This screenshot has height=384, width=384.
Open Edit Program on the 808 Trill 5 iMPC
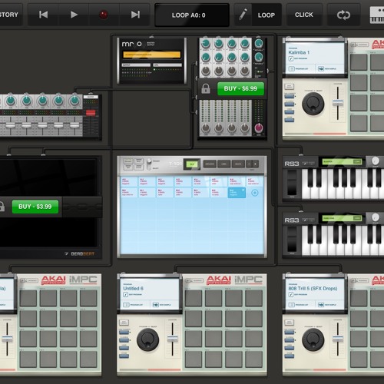coord(298,295)
